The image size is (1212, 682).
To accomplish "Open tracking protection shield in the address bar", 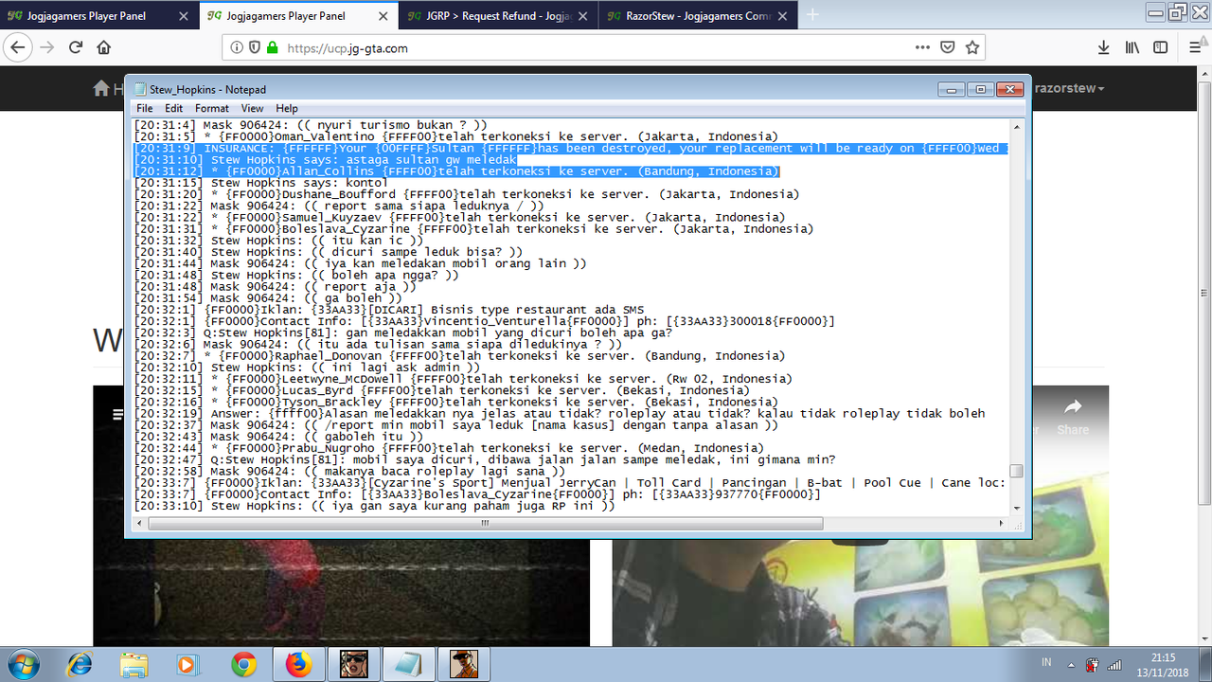I will (x=254, y=48).
